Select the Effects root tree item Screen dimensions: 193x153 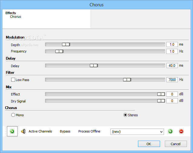click(x=11, y=13)
